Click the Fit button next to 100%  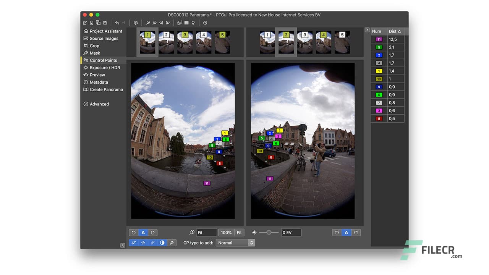239,232
